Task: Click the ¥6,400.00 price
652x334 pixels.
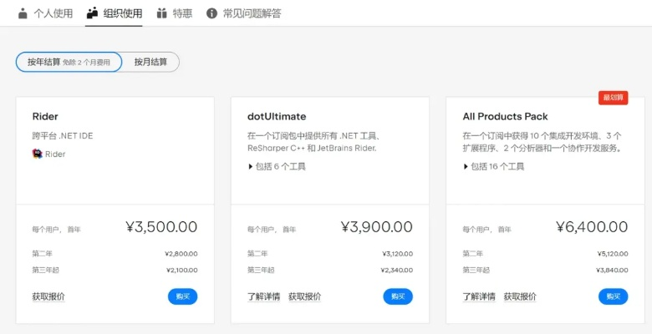Action: (x=592, y=227)
